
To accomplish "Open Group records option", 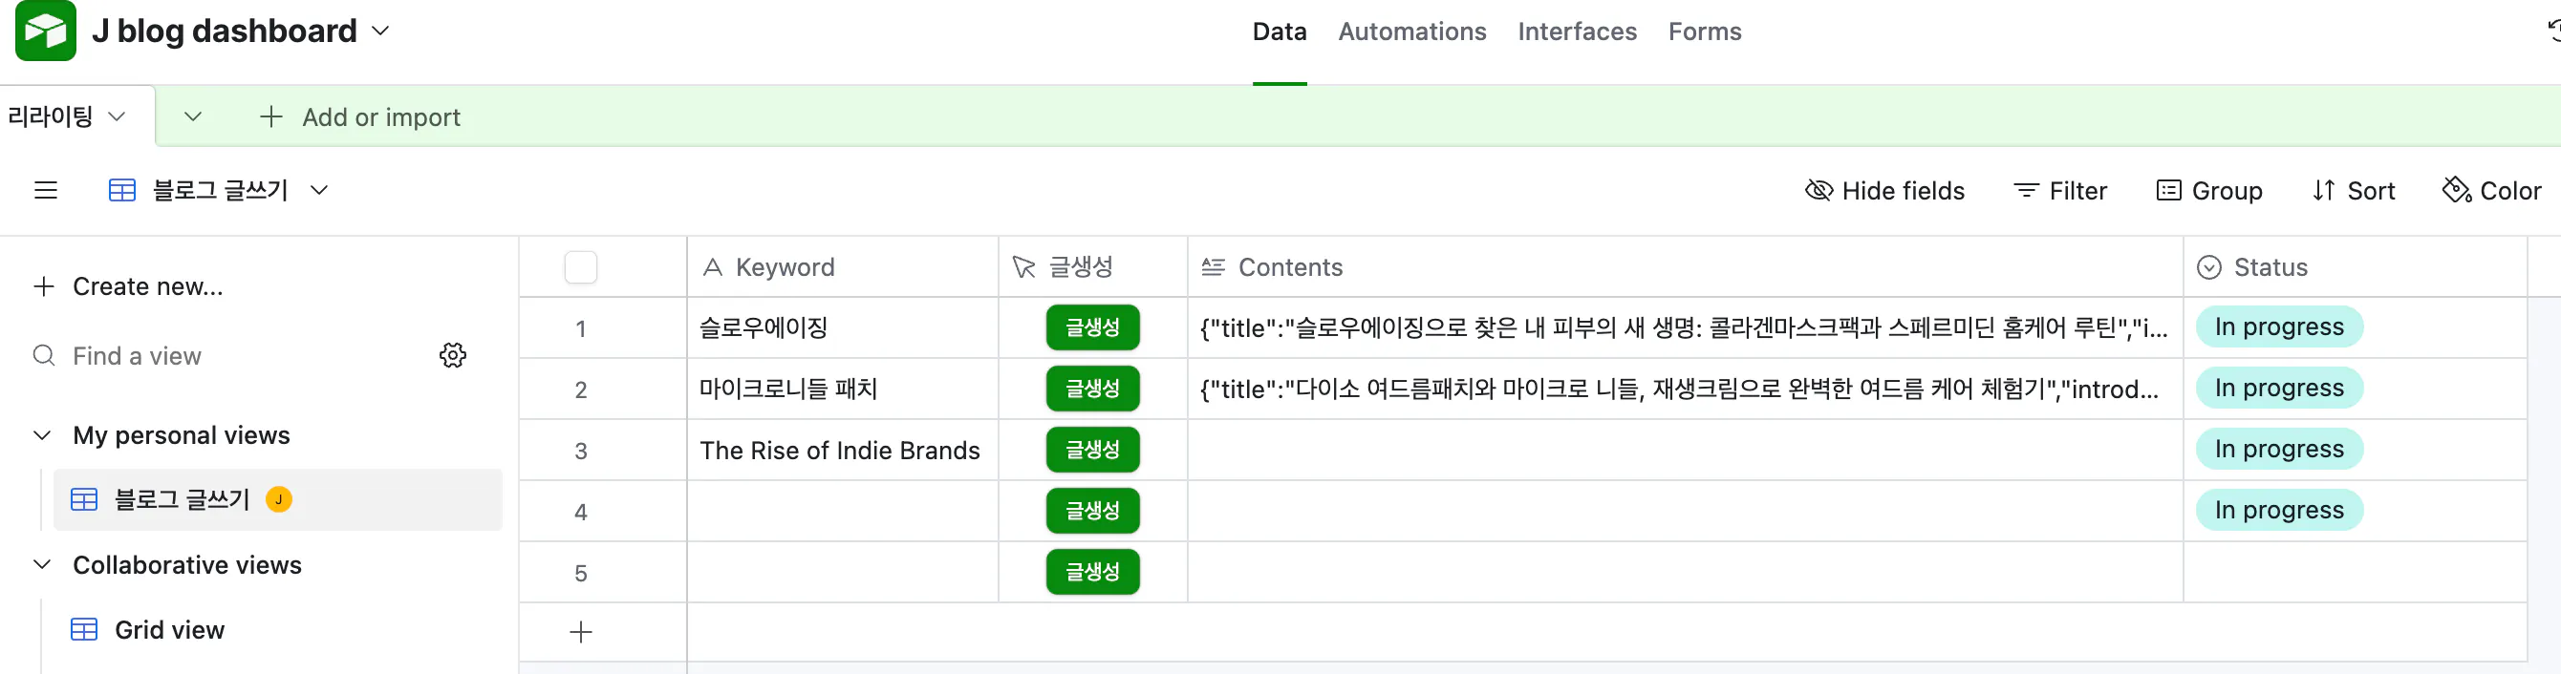I will click(2208, 190).
